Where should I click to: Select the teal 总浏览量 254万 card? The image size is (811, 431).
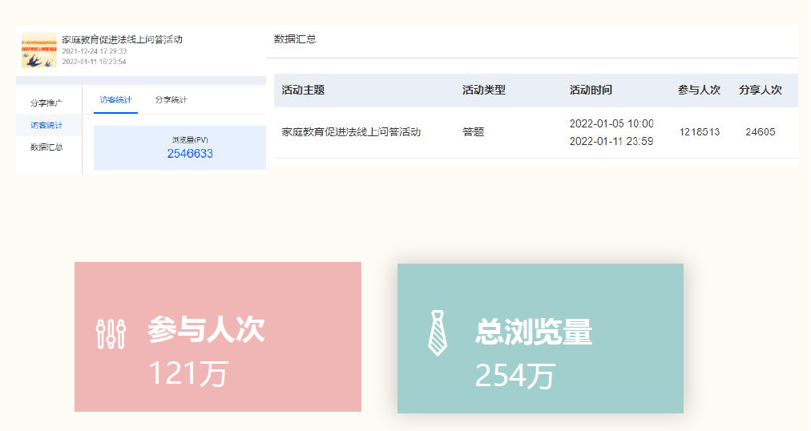pyautogui.click(x=540, y=338)
